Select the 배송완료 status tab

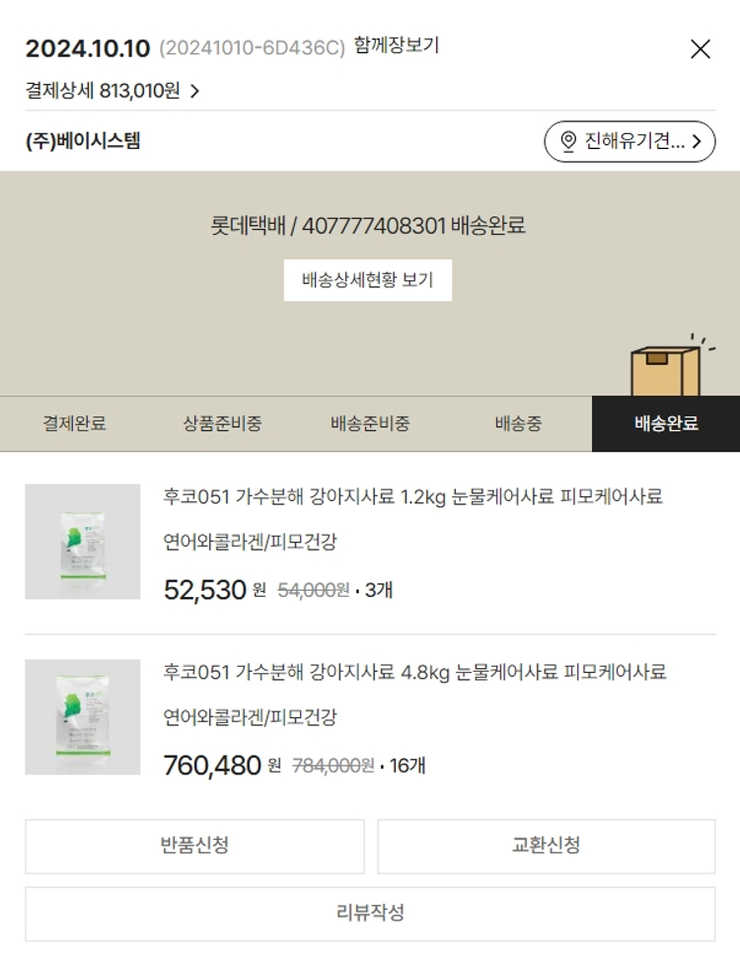[x=666, y=424]
